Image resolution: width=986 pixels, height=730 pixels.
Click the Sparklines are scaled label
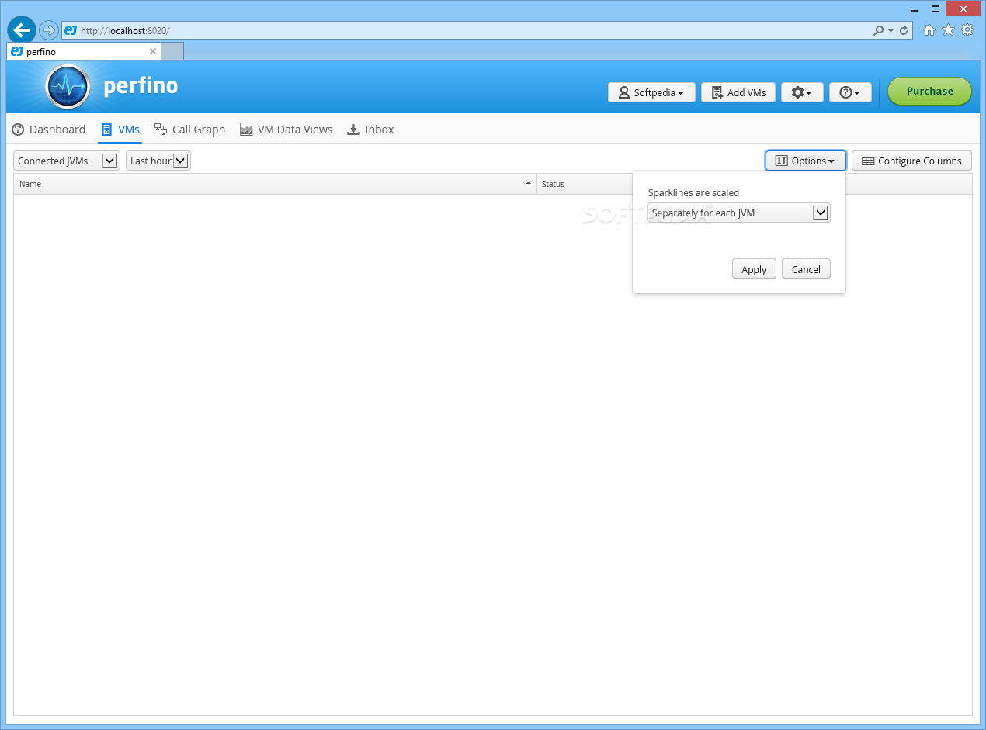pyautogui.click(x=693, y=192)
